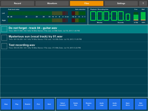
Task: Click the playback time digital counter
Action: pyautogui.click(x=110, y=16)
